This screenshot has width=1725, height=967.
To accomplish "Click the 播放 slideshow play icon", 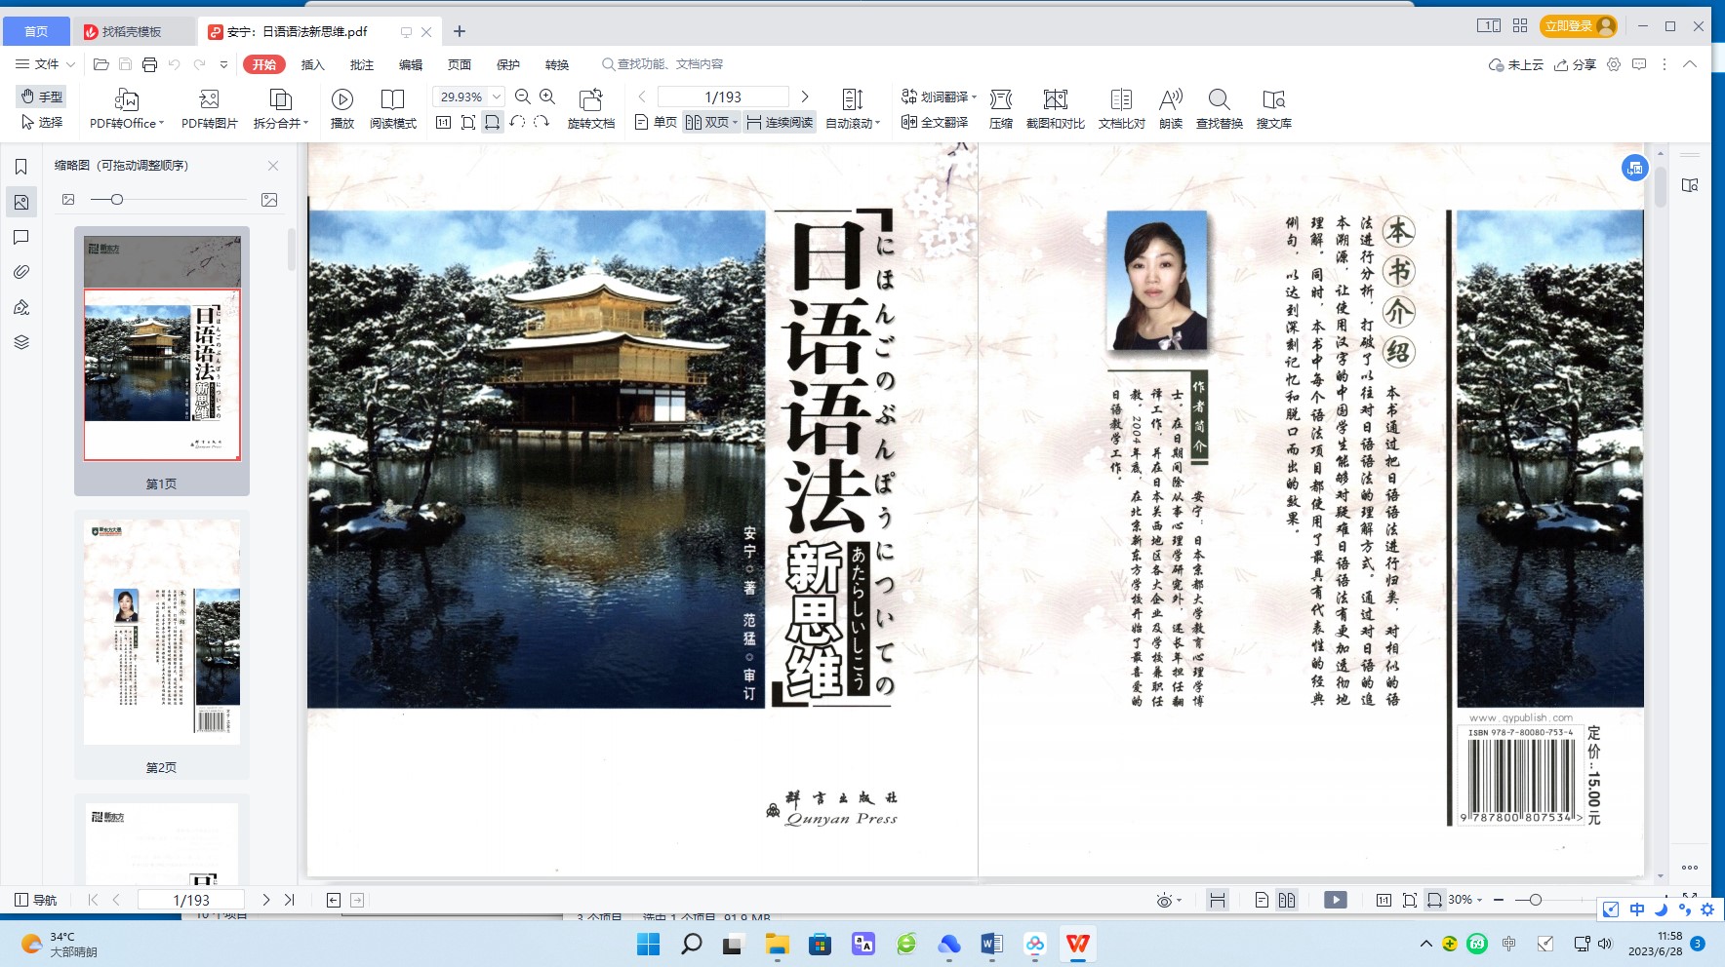I will (341, 99).
